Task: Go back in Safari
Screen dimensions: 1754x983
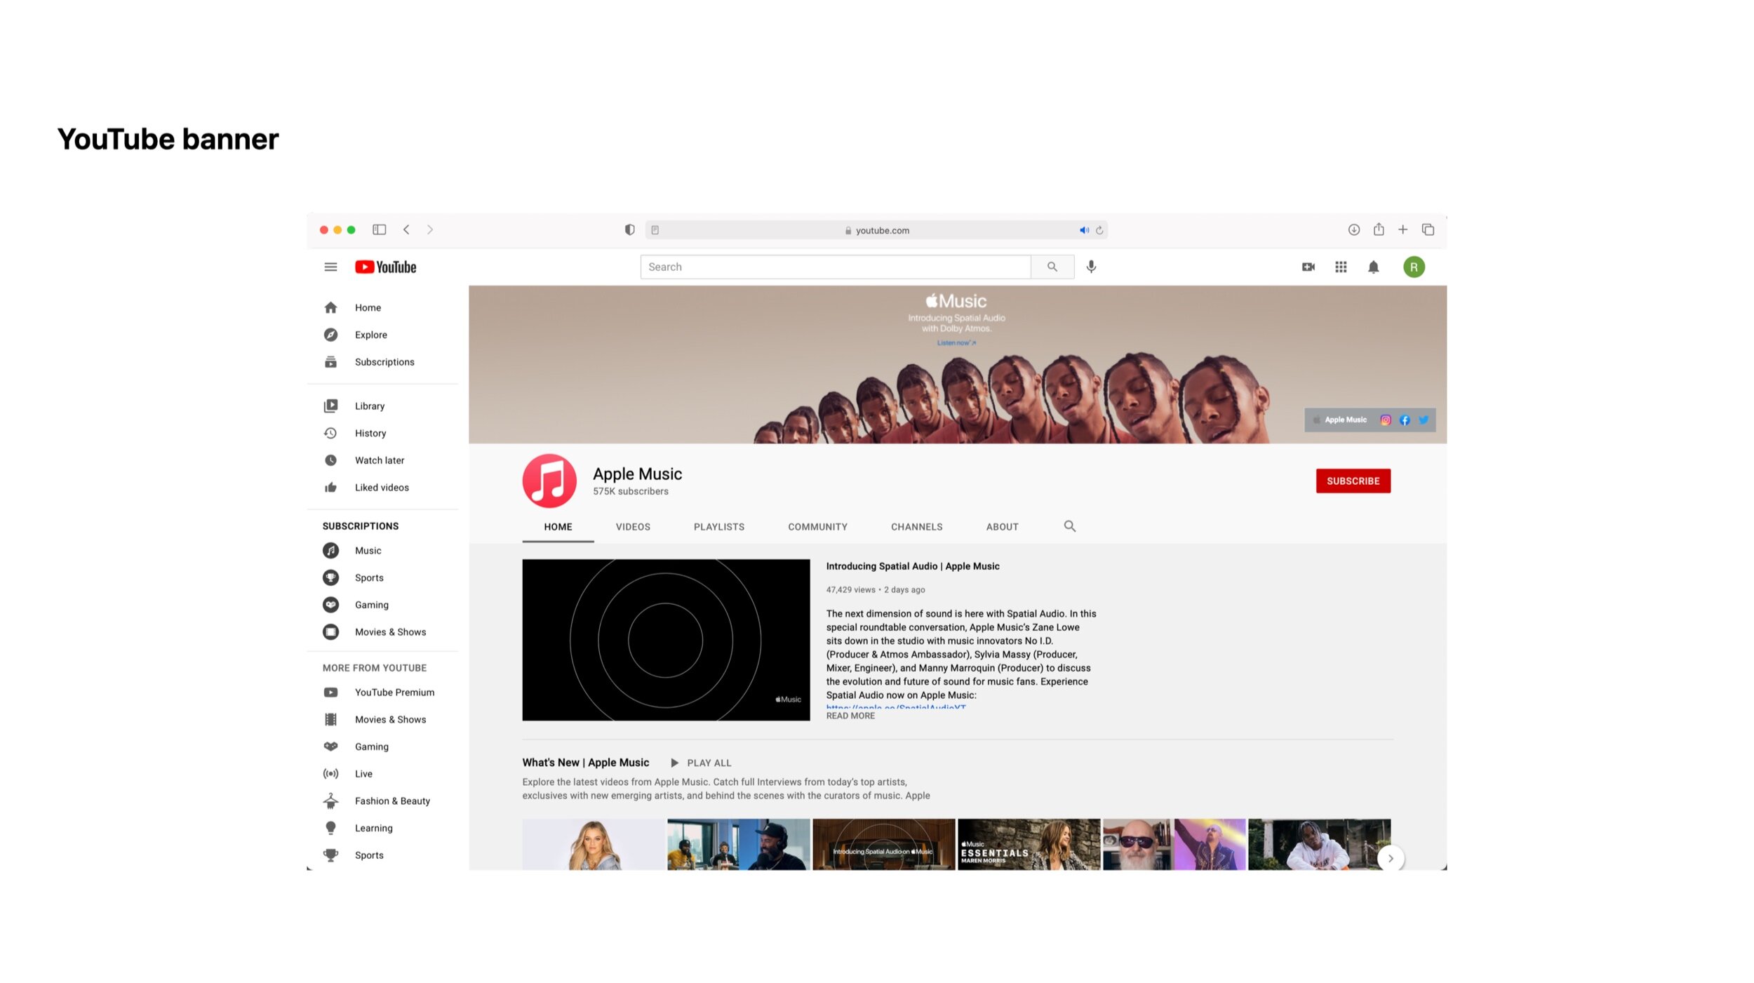Action: 406,229
